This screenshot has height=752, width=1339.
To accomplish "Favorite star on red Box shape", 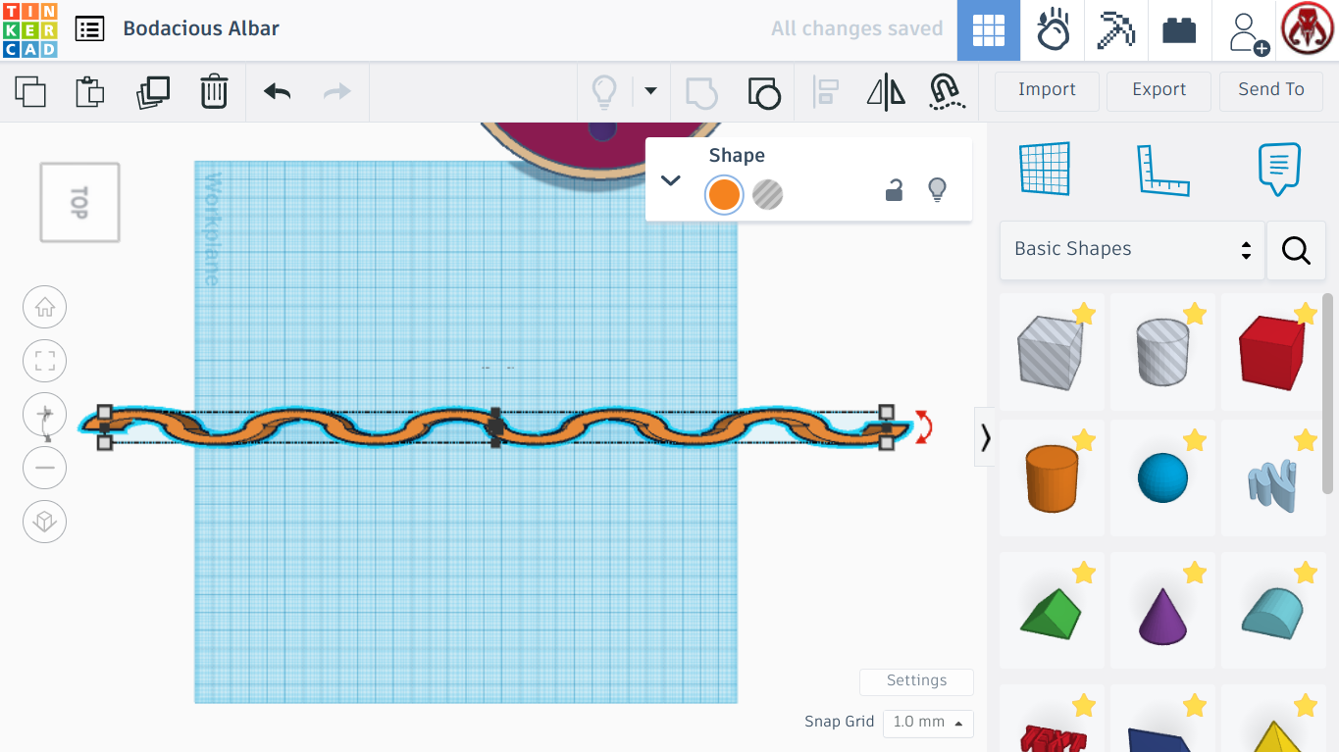I will pyautogui.click(x=1305, y=314).
